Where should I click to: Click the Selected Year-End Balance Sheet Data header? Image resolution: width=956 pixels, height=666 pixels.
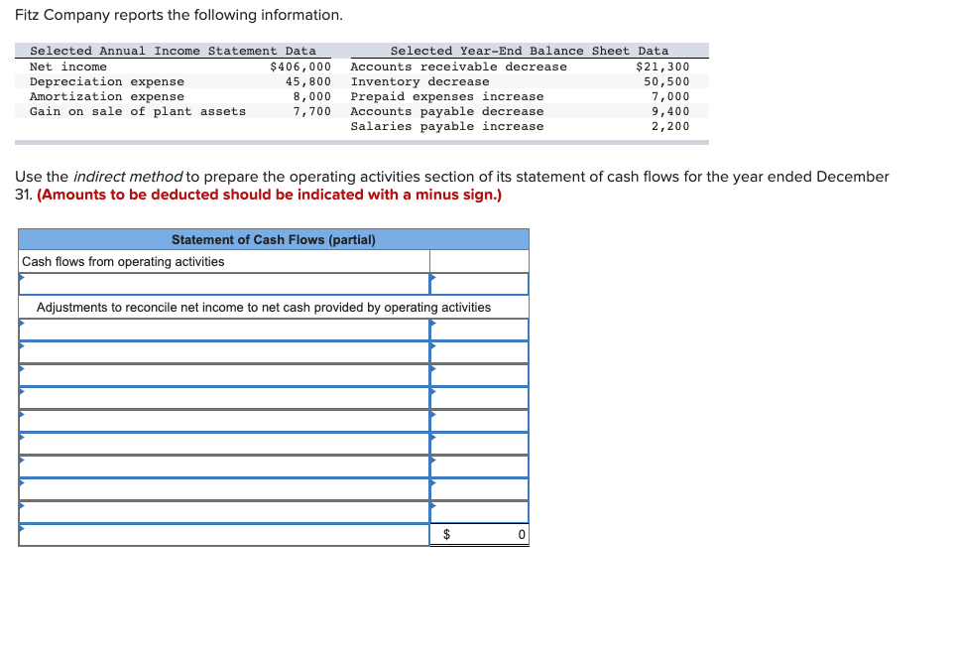coord(530,51)
